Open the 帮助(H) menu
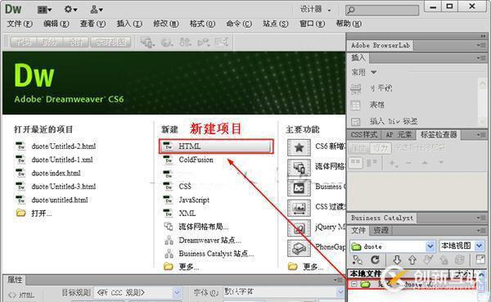This screenshot has height=302, width=491. tap(349, 24)
